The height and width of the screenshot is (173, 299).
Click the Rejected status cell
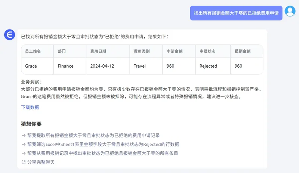tap(208, 66)
